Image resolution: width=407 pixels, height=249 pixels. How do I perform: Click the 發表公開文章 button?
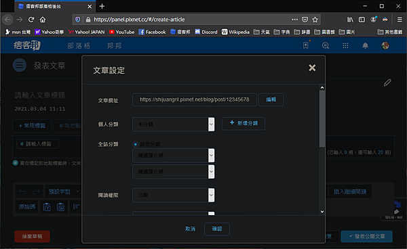point(366,237)
